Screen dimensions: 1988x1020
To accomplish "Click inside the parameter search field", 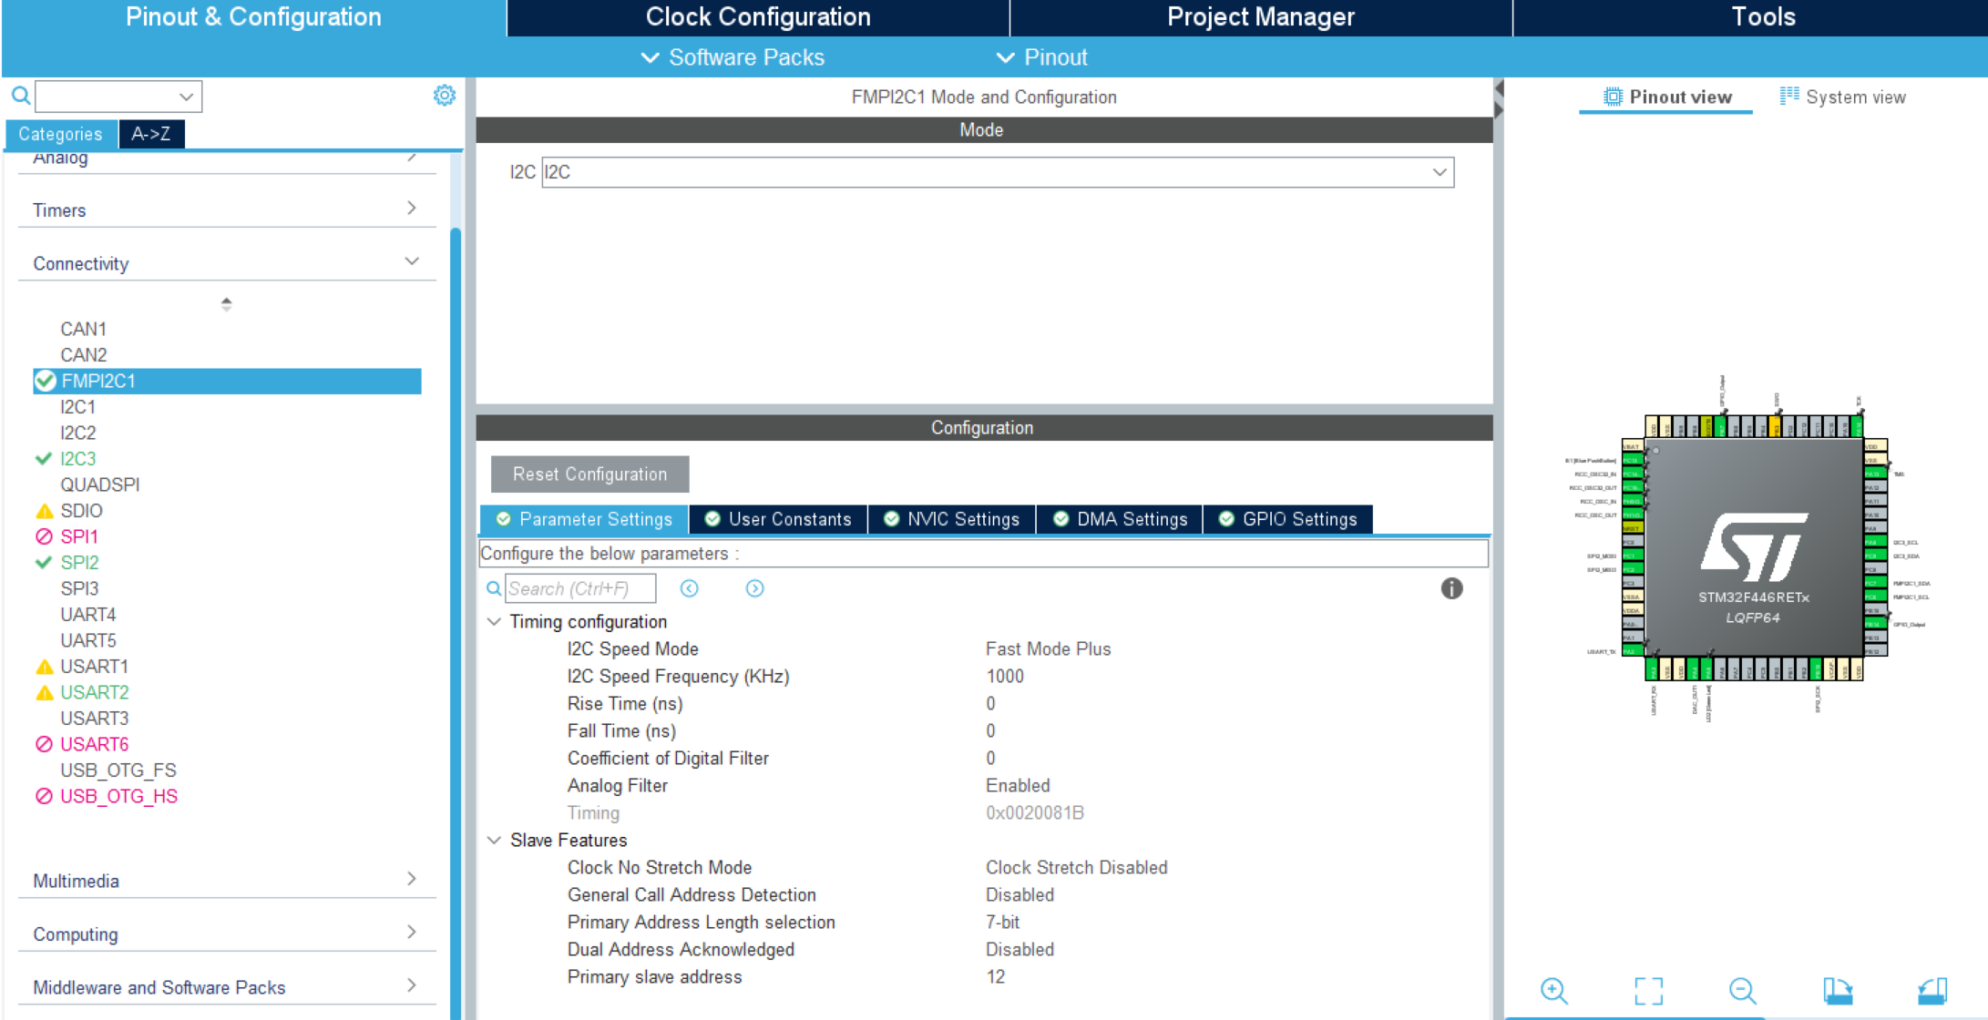I will [579, 588].
